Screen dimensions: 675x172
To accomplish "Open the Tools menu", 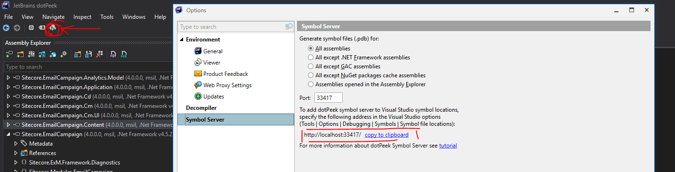I will 107,16.
